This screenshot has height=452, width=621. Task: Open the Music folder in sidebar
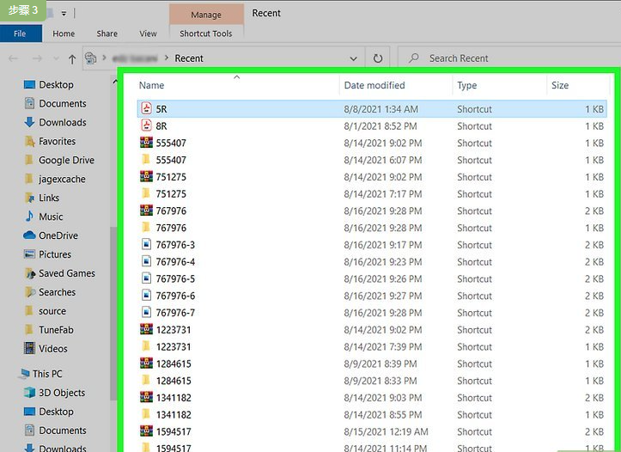point(44,217)
